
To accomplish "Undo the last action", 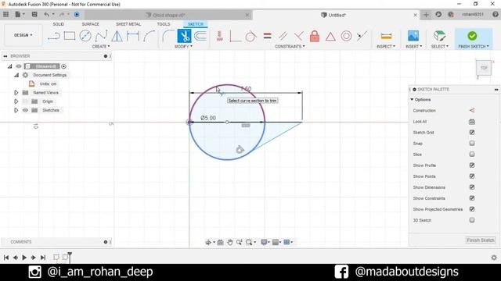I will (x=47, y=14).
